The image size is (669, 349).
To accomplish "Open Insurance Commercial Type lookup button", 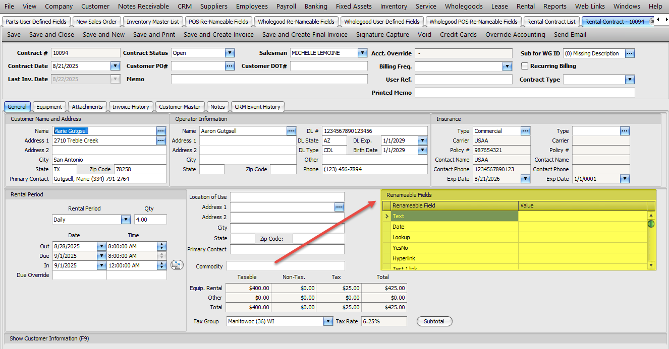I will [x=525, y=131].
